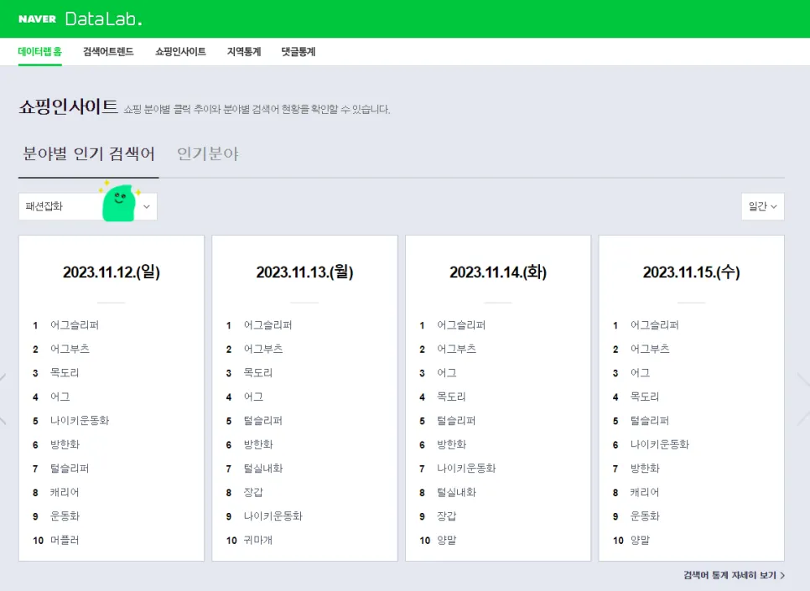Click the green mascot character icon
Screen dimensions: 810x591
point(119,203)
